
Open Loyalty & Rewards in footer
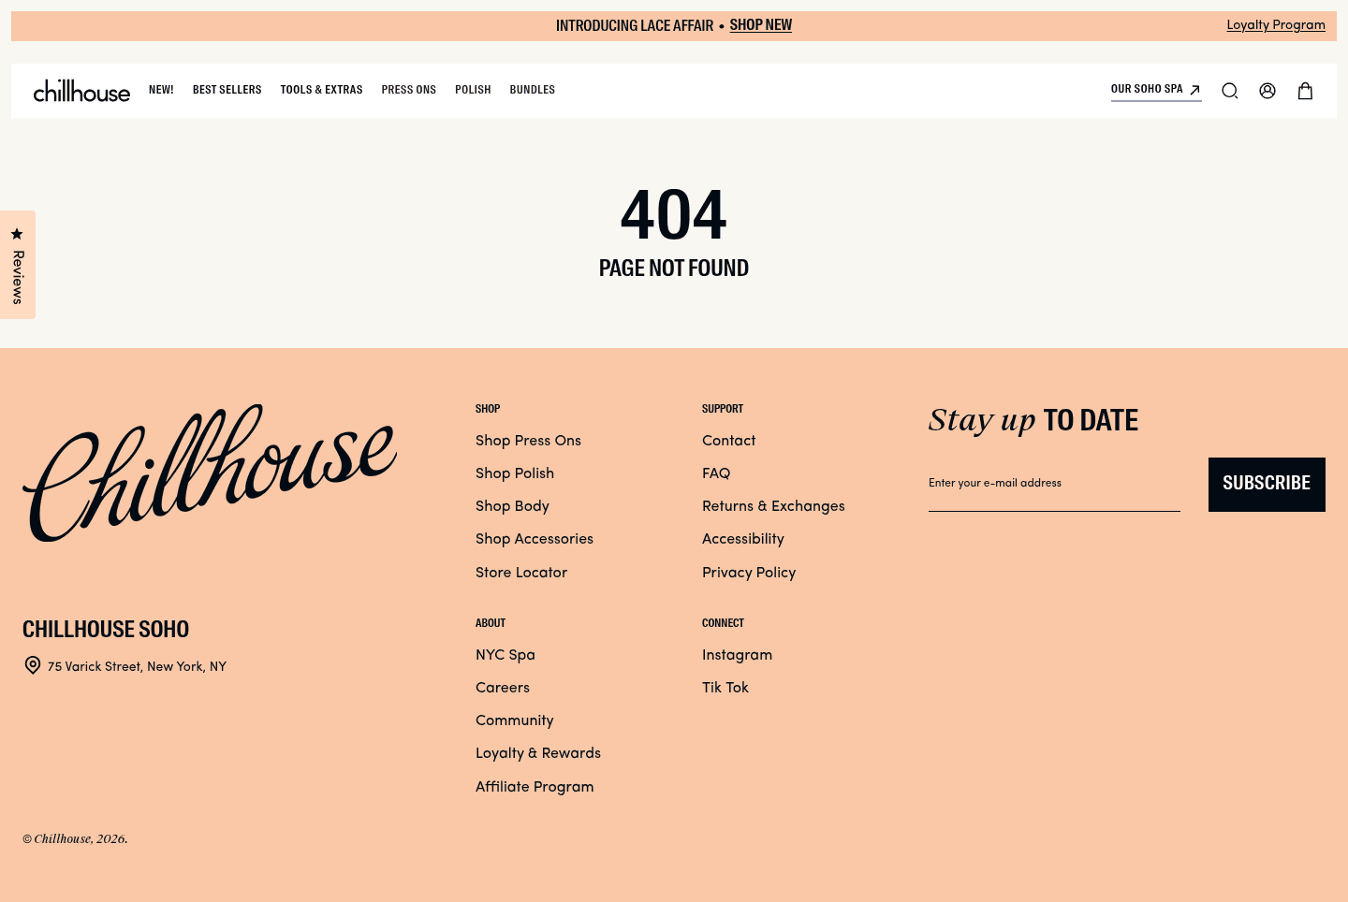click(538, 753)
